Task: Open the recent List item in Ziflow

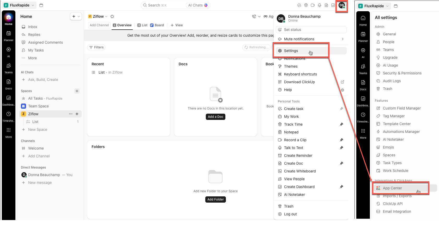Action: (107, 72)
